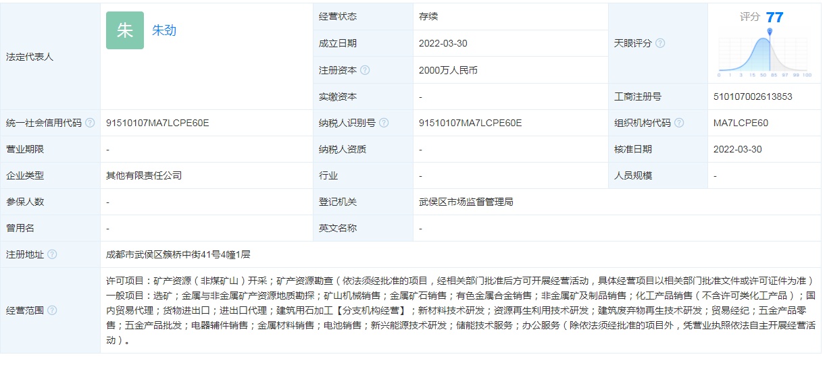Click the question mark next to 天眼评分
The image size is (827, 365).
(660, 43)
